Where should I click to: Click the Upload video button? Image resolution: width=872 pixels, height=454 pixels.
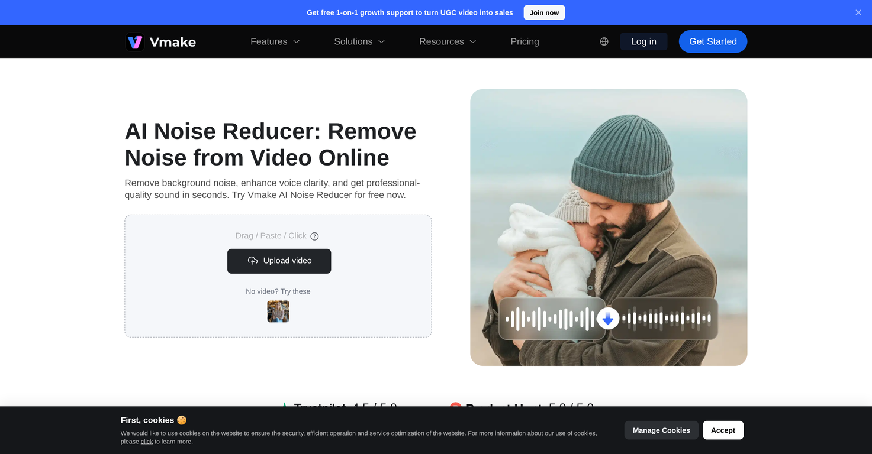pyautogui.click(x=279, y=261)
